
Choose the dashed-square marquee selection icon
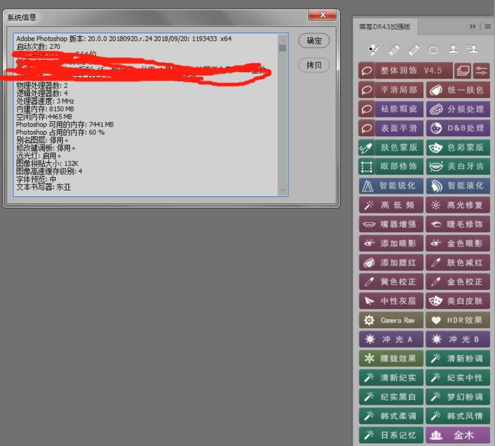point(433,50)
